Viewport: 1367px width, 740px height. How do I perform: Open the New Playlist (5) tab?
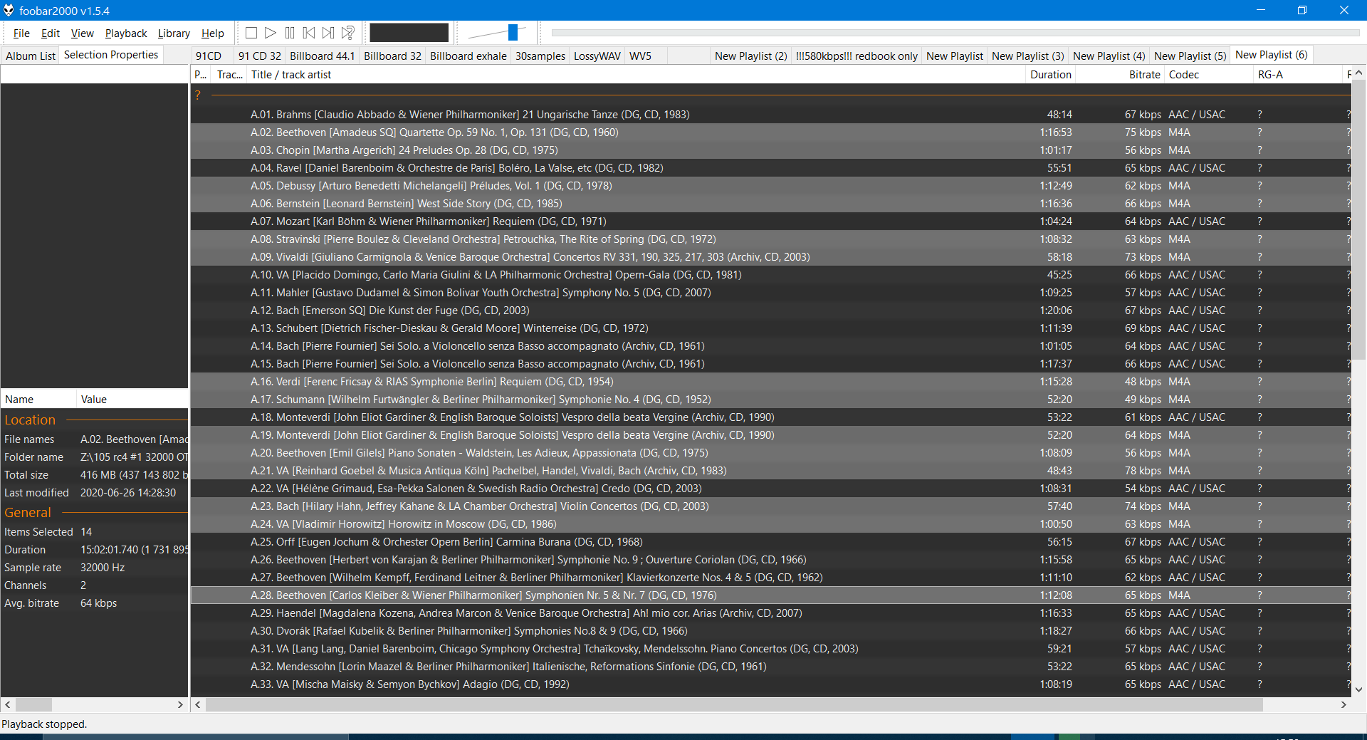coord(1190,56)
